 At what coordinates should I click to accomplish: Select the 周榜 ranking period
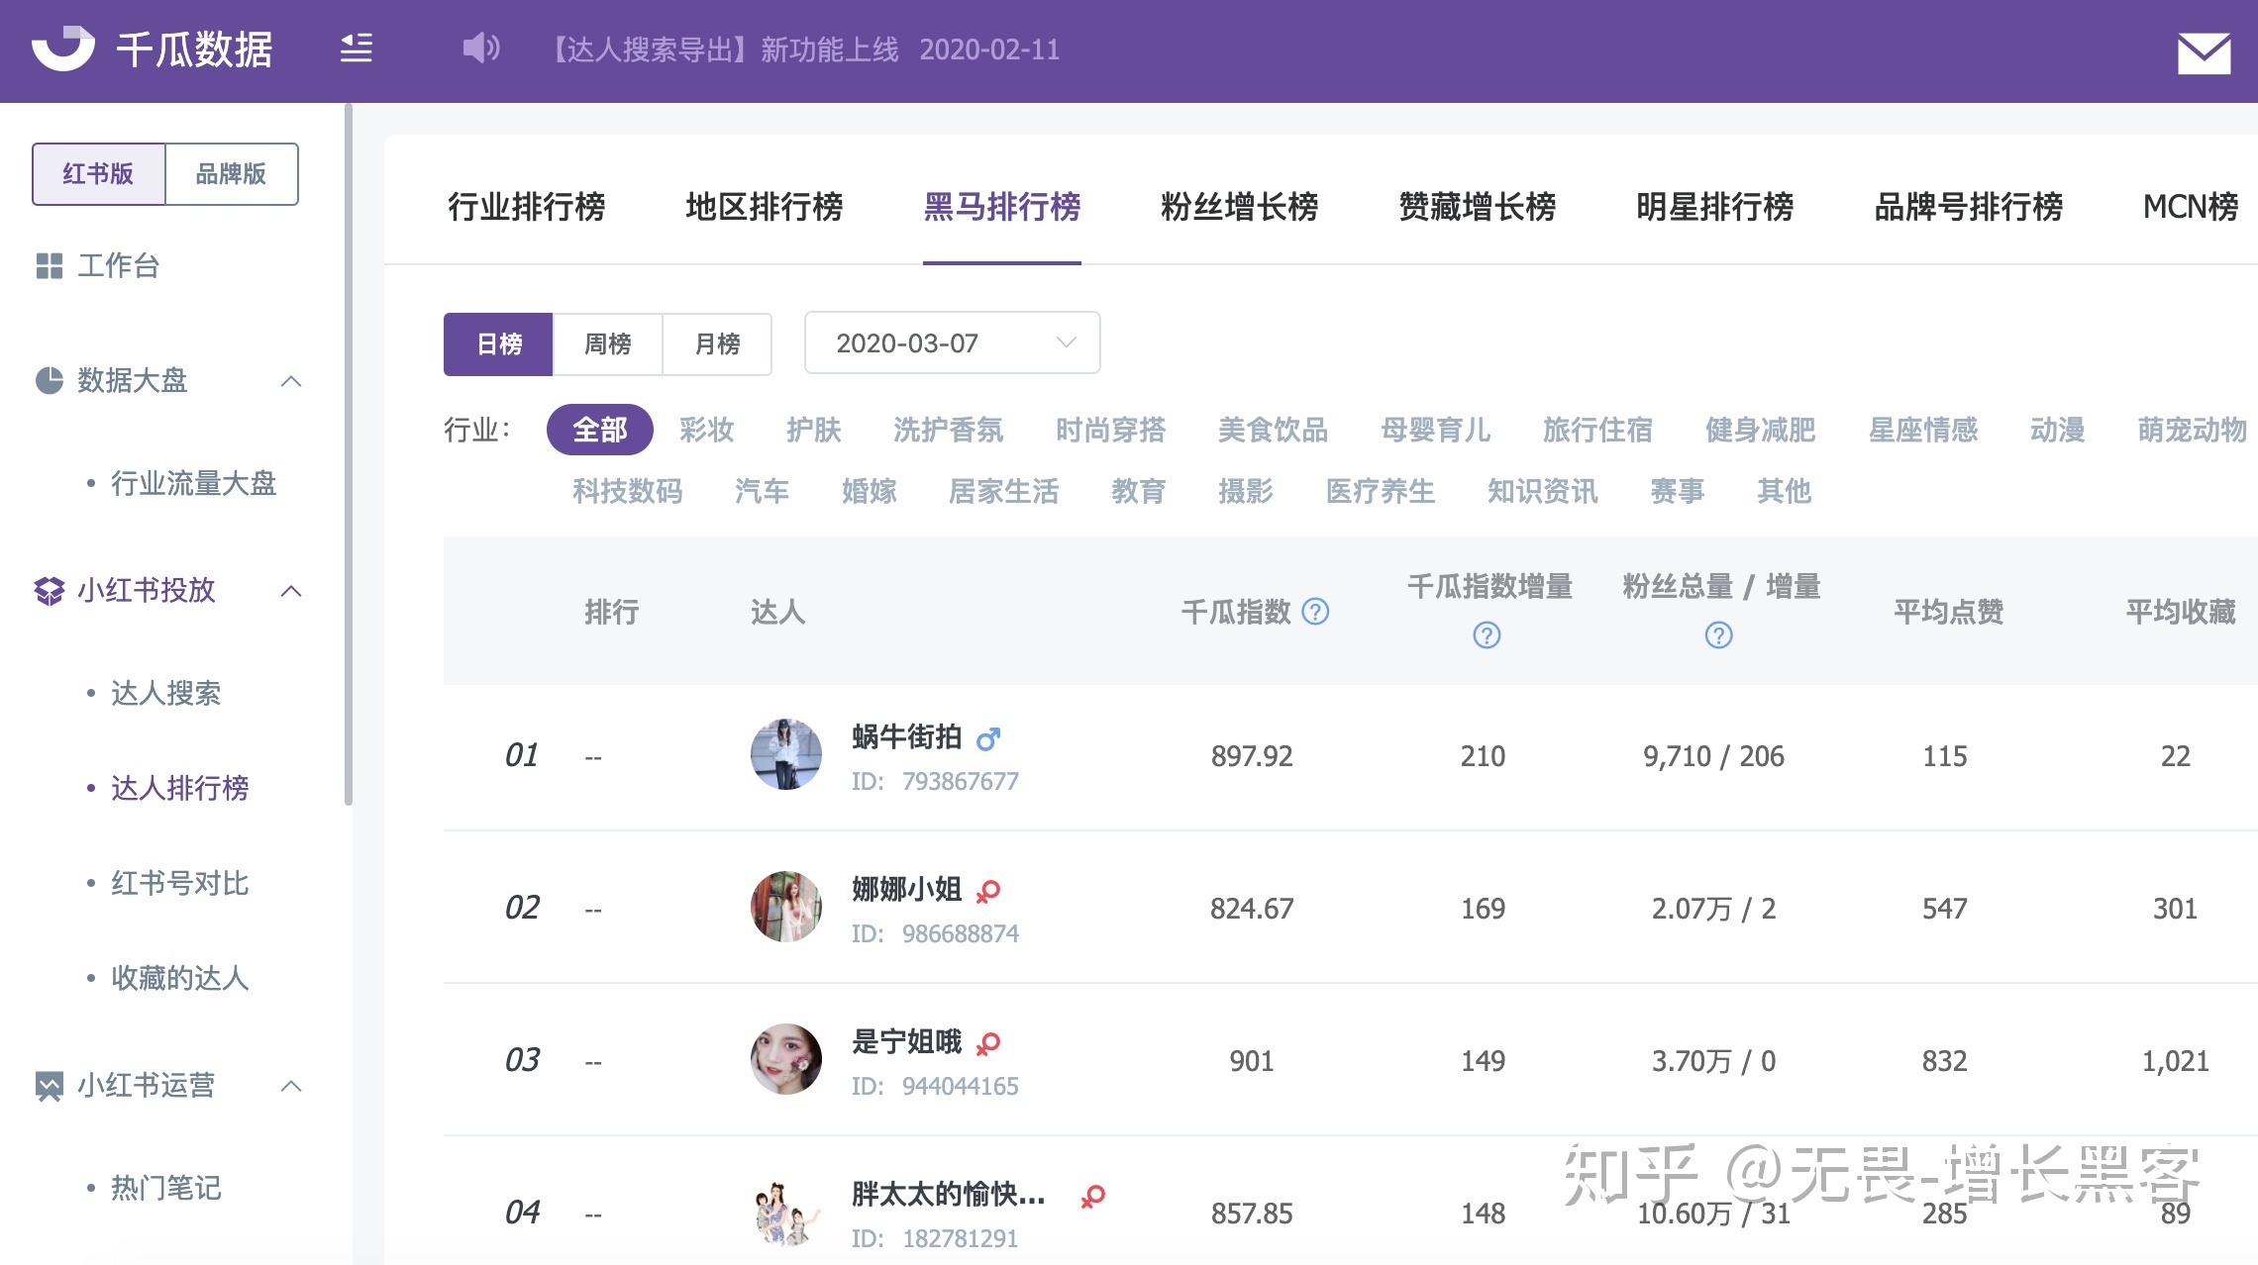[607, 343]
